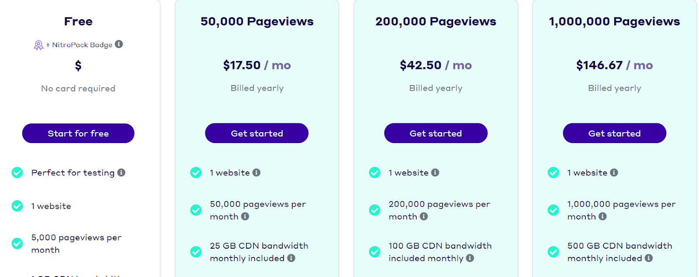Click info icon after 50,000 pageviews per month

click(x=245, y=216)
